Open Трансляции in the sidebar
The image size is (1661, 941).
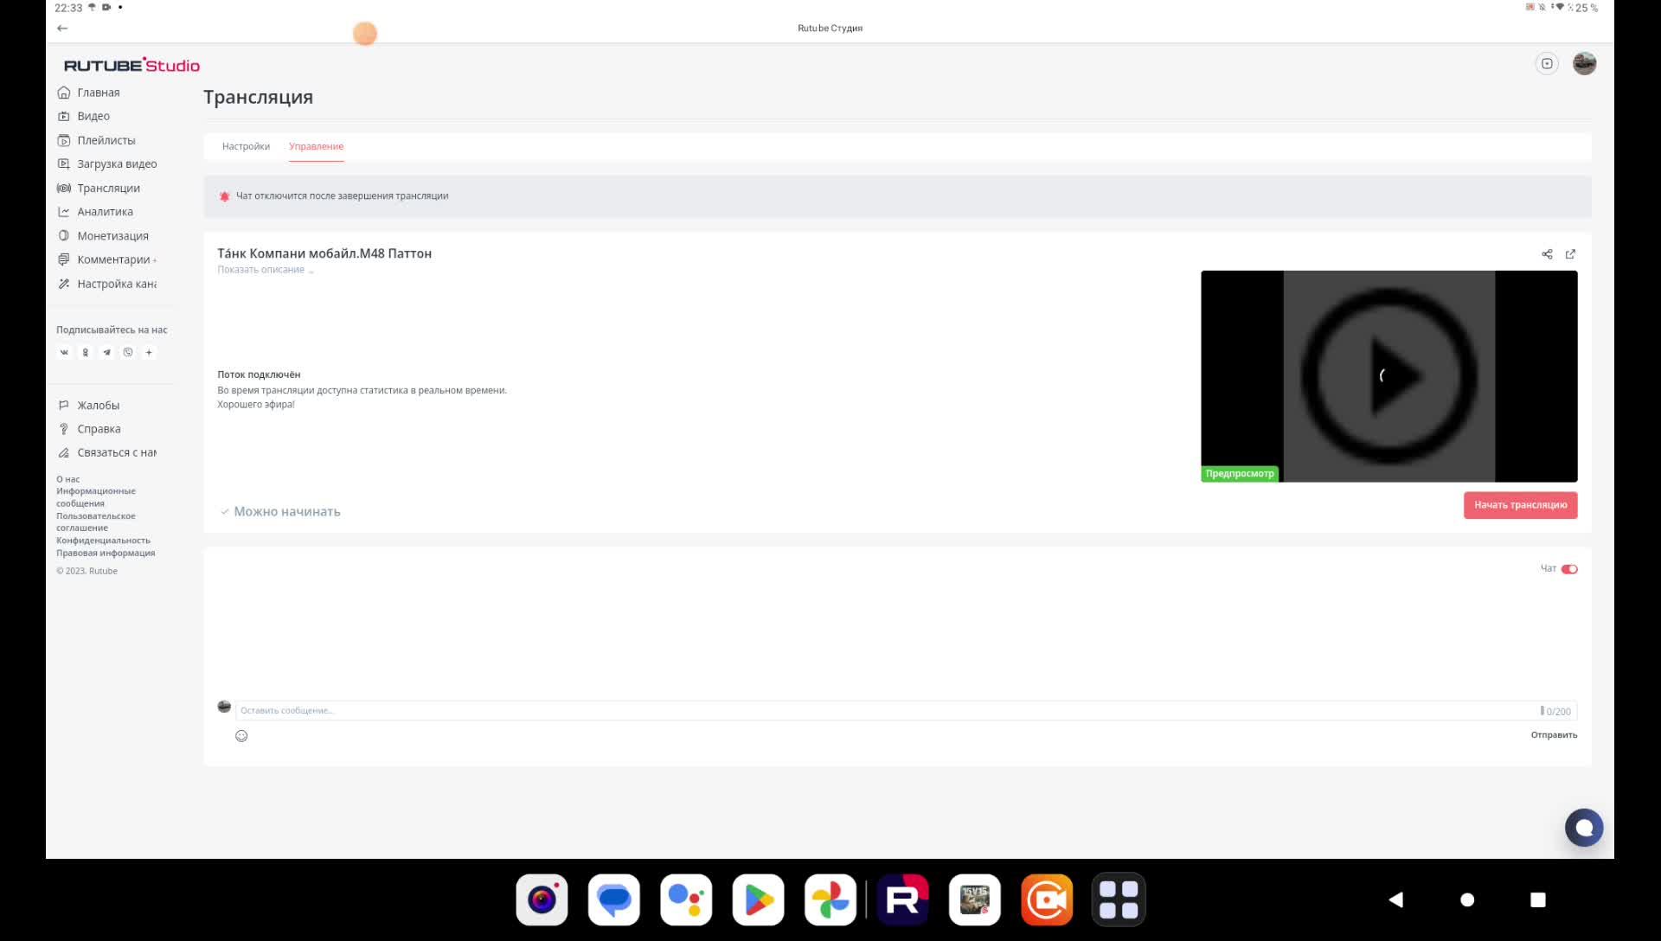(108, 189)
